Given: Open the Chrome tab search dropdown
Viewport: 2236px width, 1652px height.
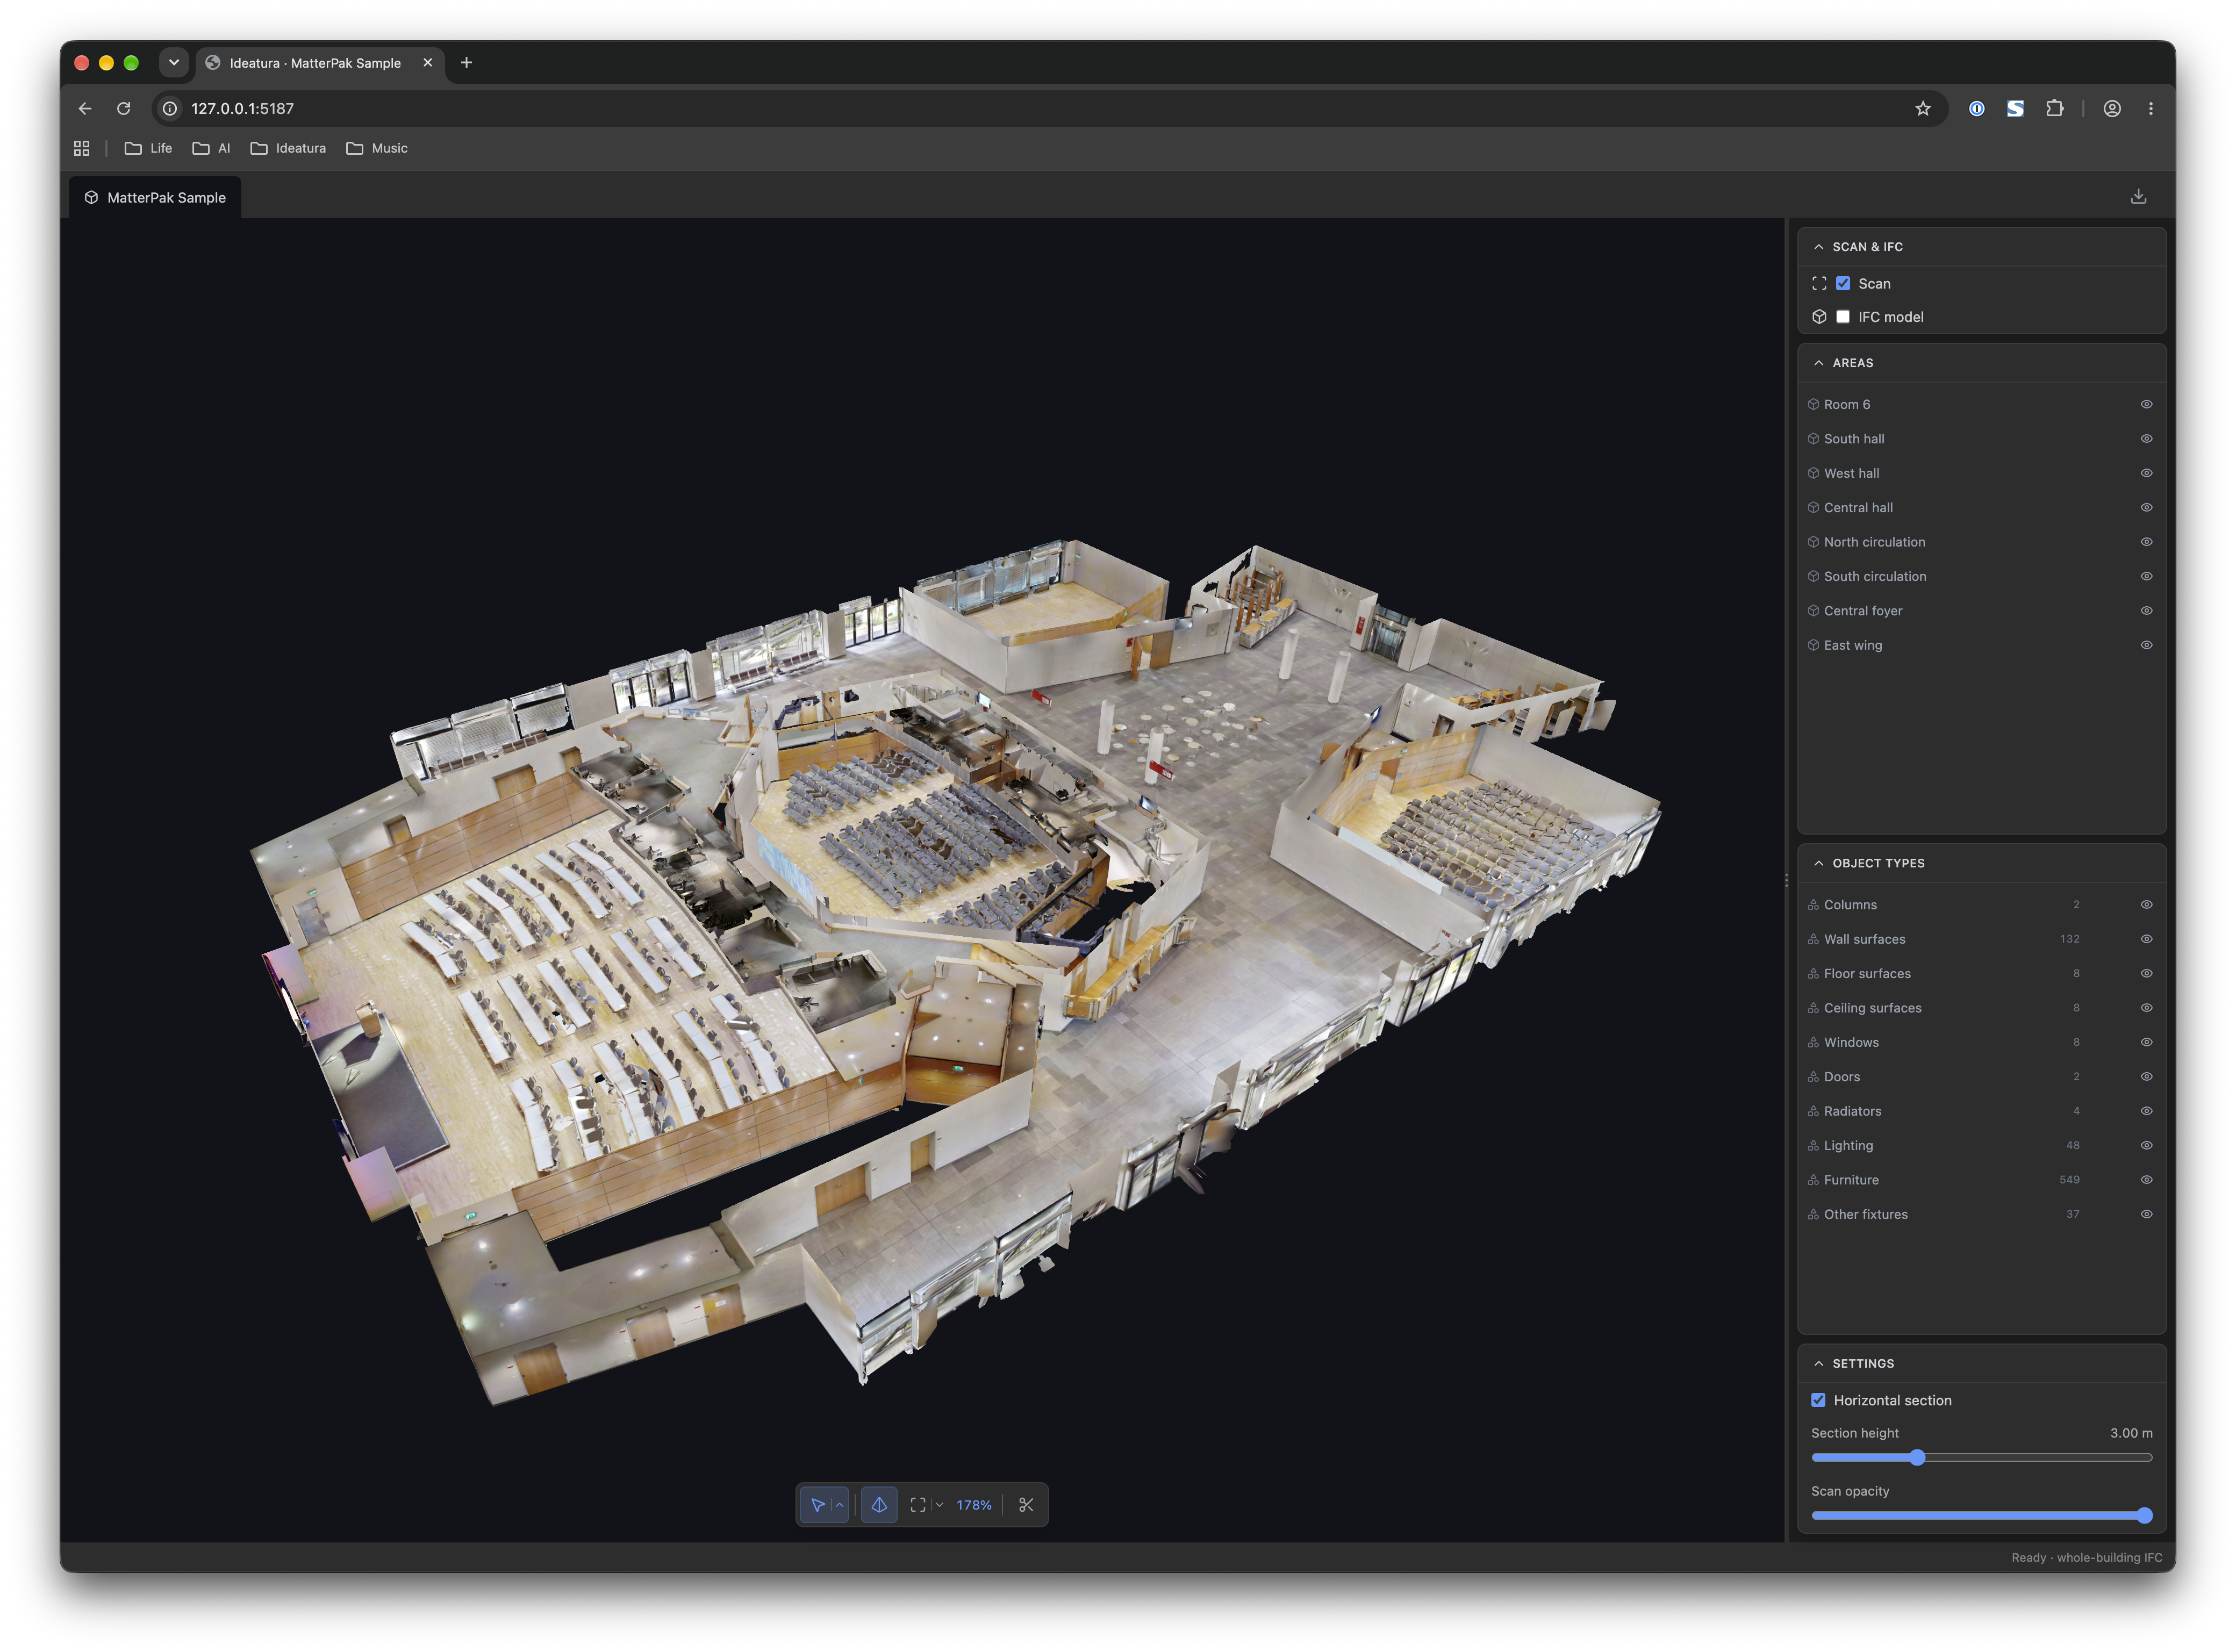Looking at the screenshot, I should point(174,63).
